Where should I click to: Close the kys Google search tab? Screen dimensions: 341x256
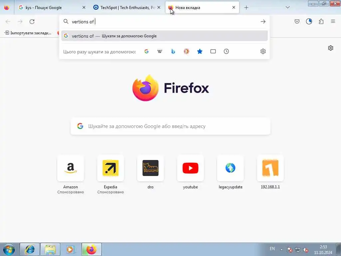[x=84, y=7]
